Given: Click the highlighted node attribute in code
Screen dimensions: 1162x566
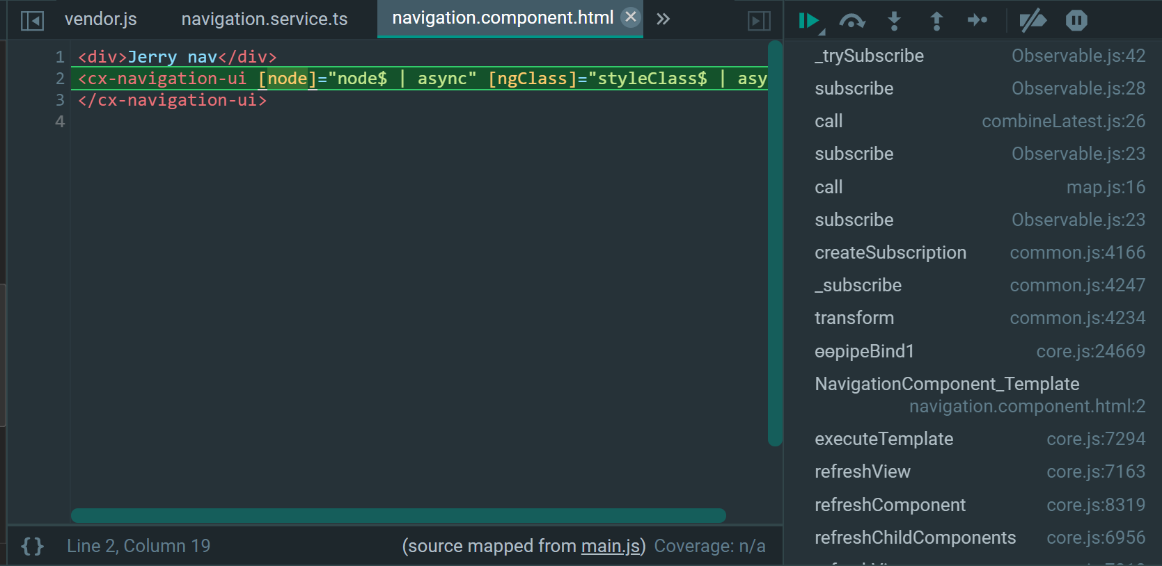Looking at the screenshot, I should [x=288, y=79].
